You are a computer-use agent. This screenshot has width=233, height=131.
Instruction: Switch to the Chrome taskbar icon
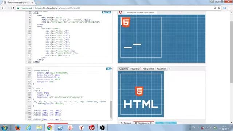[50, 128]
